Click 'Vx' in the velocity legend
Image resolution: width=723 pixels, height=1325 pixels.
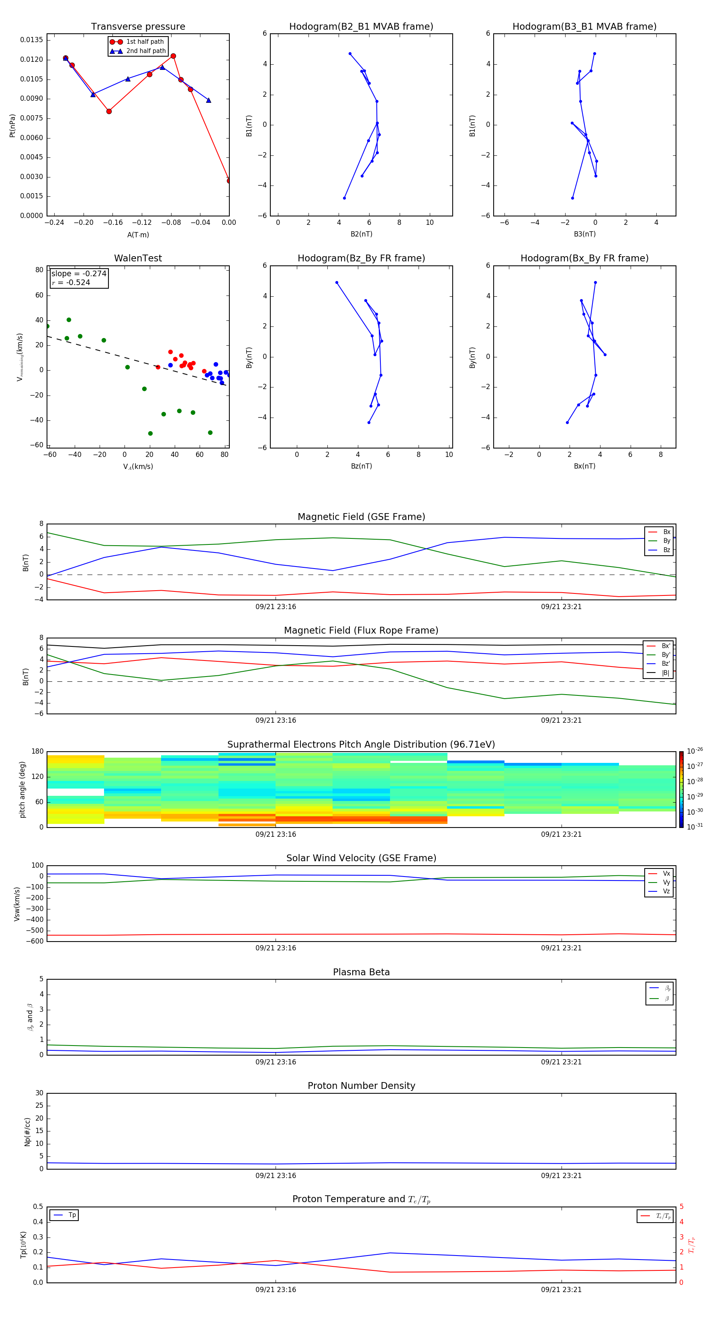pyautogui.click(x=659, y=873)
